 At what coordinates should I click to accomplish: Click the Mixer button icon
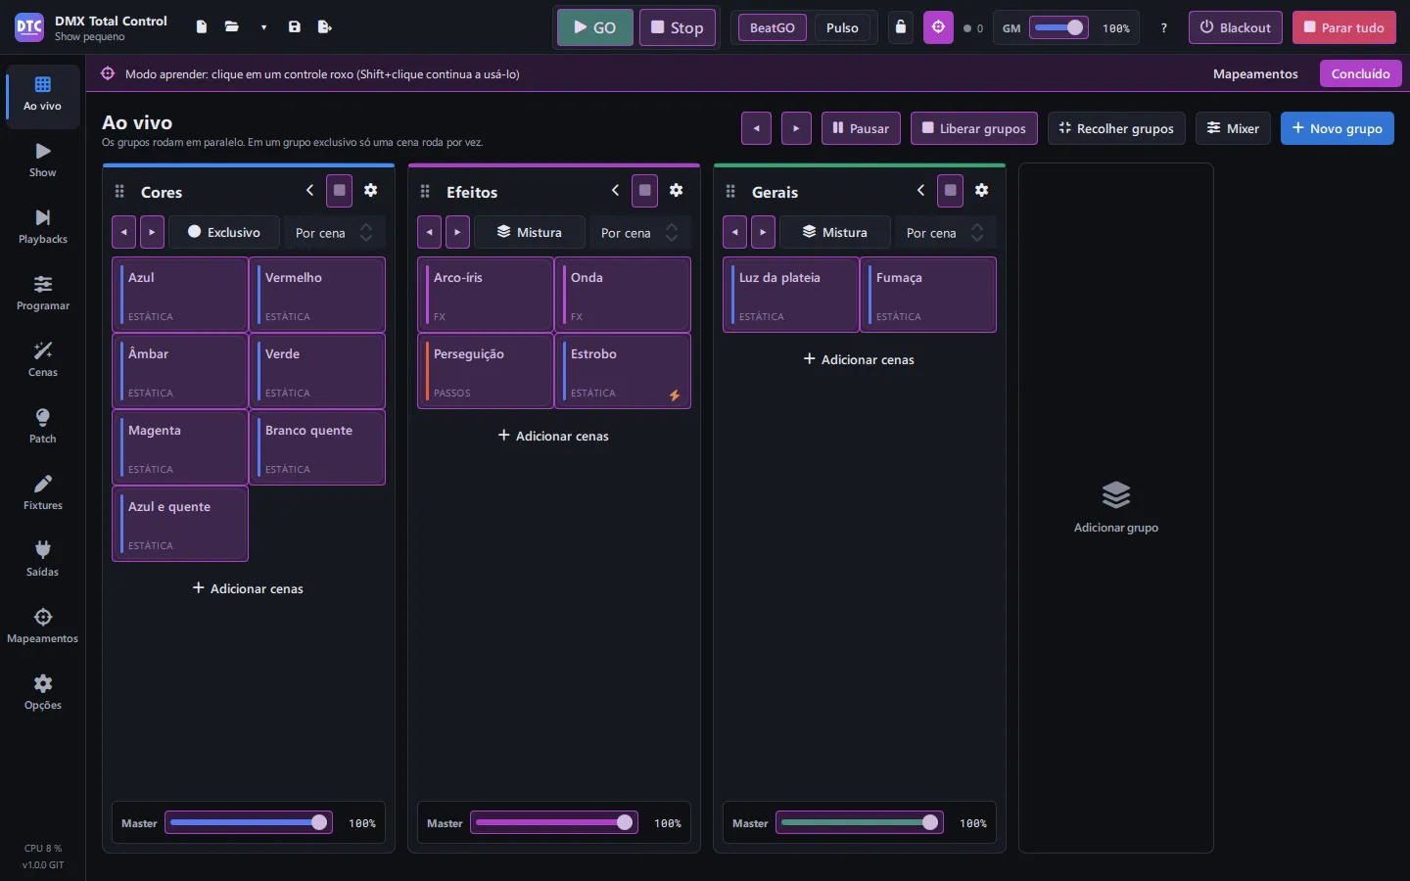click(x=1213, y=128)
